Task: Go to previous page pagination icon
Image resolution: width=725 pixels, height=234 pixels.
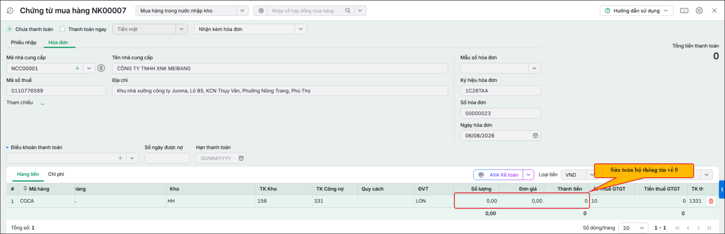Action: coord(688,228)
